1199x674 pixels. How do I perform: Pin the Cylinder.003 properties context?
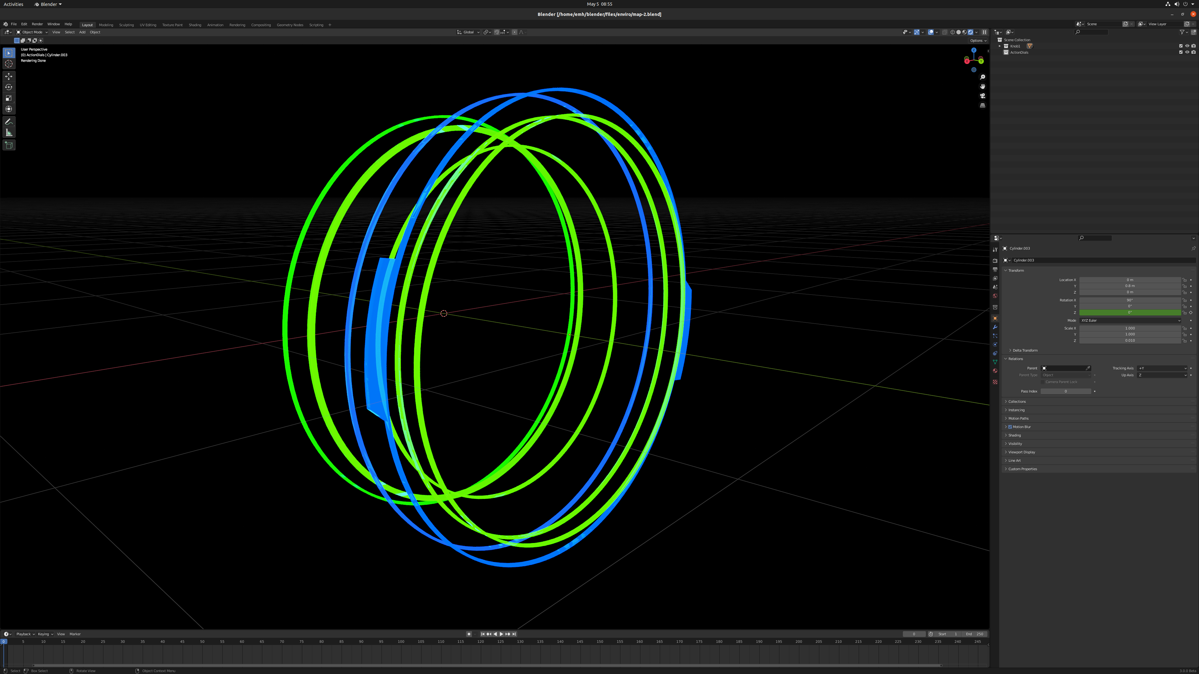click(x=1193, y=248)
